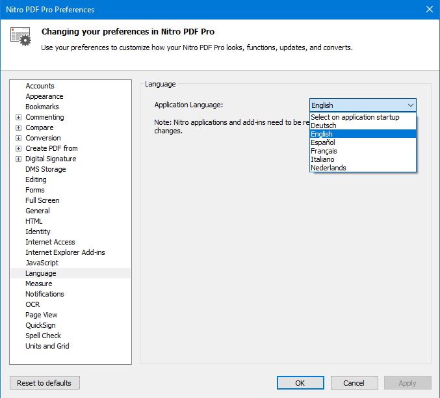Select the Digital Signature category label
Viewport: 440px width, 398px height.
click(x=51, y=159)
